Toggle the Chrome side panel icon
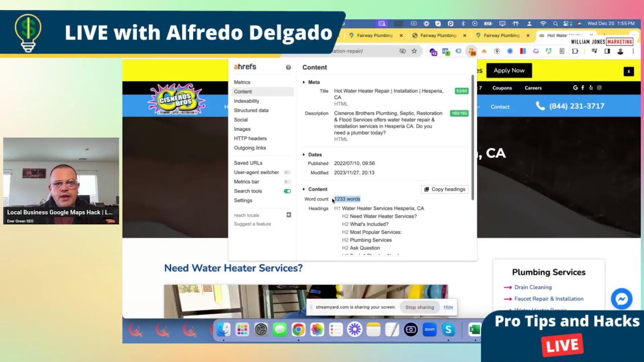The image size is (644, 362). coord(607,51)
